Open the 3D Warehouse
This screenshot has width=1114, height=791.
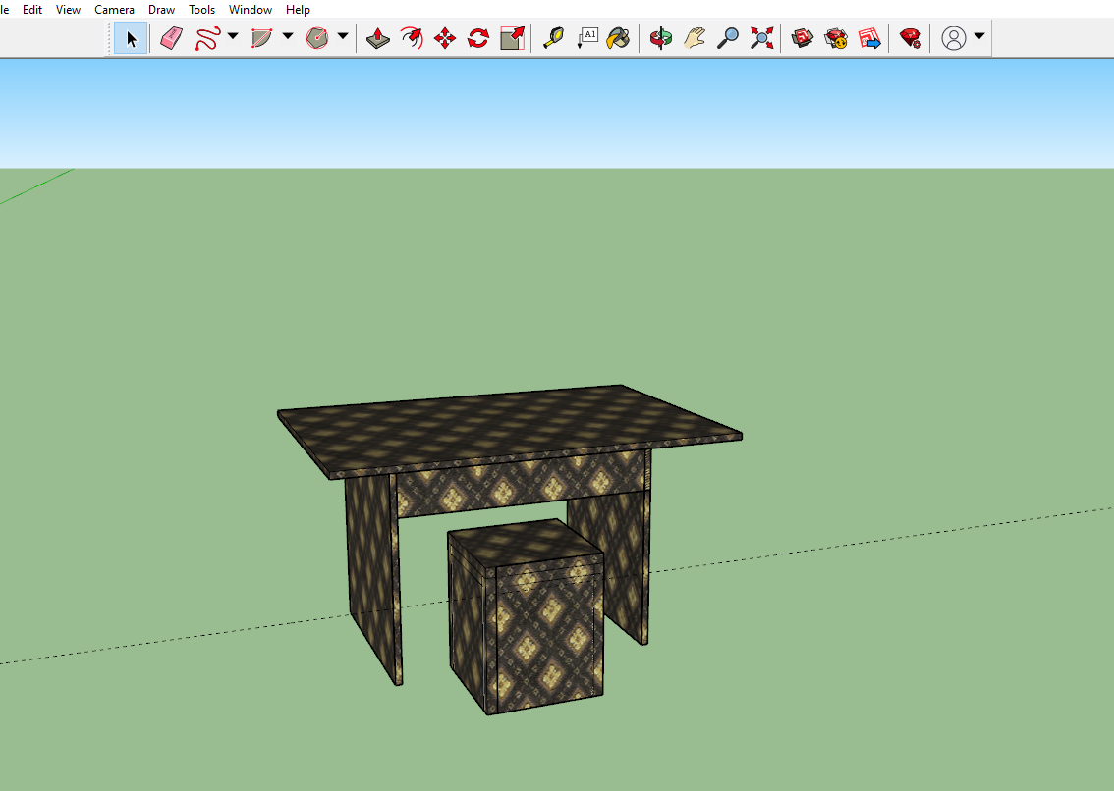pyautogui.click(x=803, y=38)
